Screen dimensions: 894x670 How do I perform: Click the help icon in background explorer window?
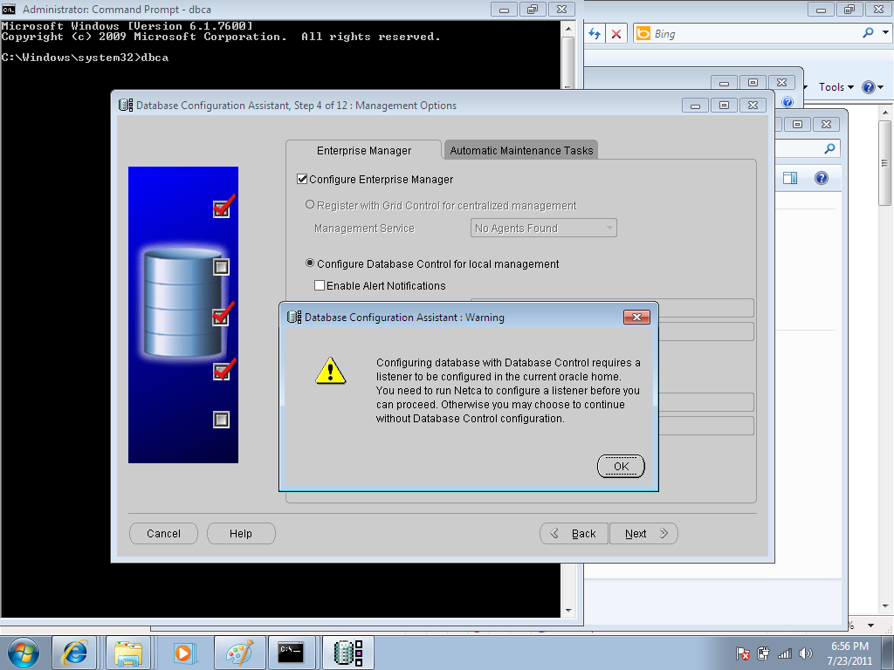pos(821,178)
